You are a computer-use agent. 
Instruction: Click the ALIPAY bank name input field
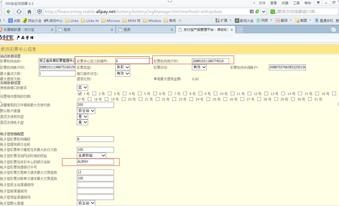pyautogui.click(x=95, y=162)
